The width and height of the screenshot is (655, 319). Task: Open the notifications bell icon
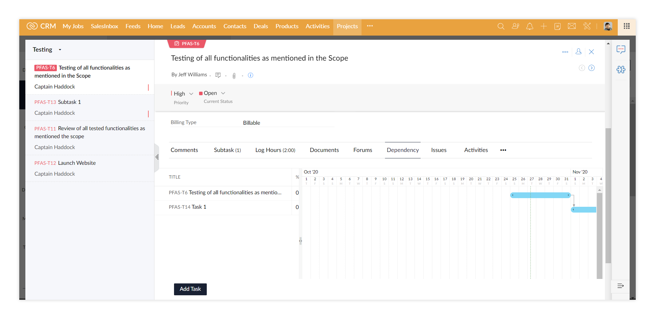pyautogui.click(x=529, y=26)
